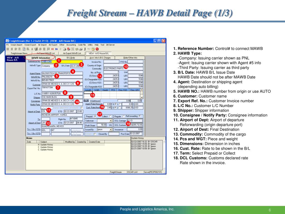This screenshot has width=285, height=214.
Task: Select L radio in Cust. Rate row
Action: point(120,108)
